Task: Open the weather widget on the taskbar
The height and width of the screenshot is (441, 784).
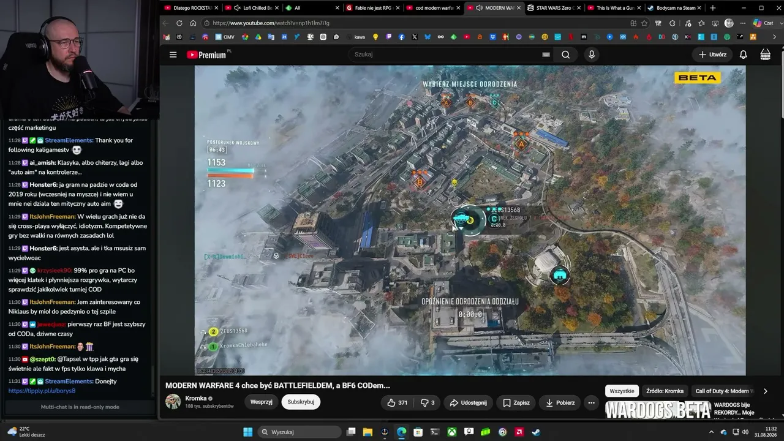Action: click(x=26, y=432)
